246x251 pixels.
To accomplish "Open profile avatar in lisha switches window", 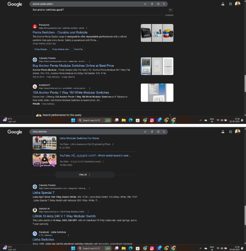I will pos(238,131).
